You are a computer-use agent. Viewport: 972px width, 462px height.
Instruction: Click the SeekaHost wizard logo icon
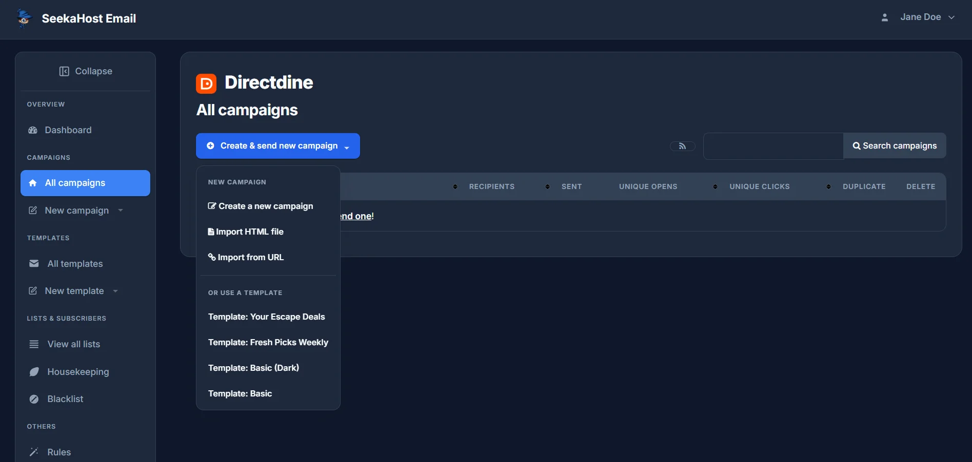pyautogui.click(x=24, y=18)
